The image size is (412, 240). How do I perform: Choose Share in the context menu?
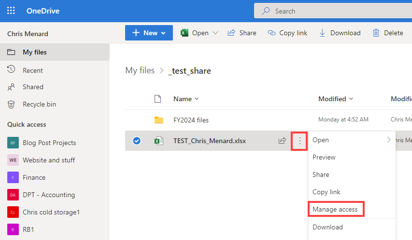tap(352, 174)
